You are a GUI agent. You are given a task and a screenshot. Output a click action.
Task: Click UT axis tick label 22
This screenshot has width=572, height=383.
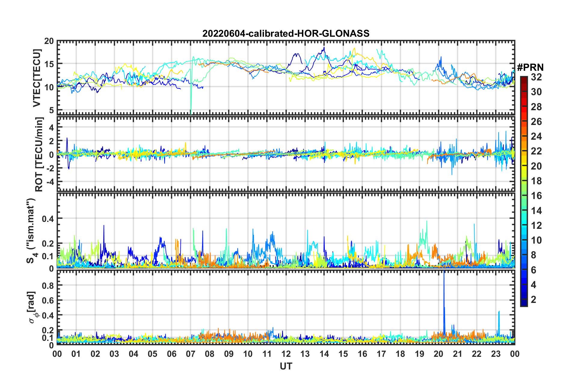point(477,354)
